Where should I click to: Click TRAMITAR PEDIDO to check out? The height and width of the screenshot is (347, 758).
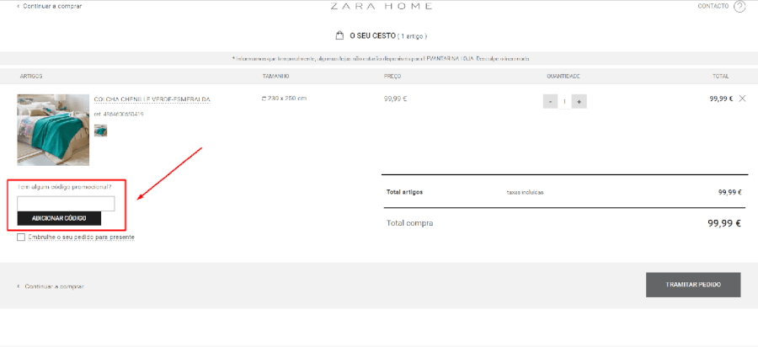693,285
